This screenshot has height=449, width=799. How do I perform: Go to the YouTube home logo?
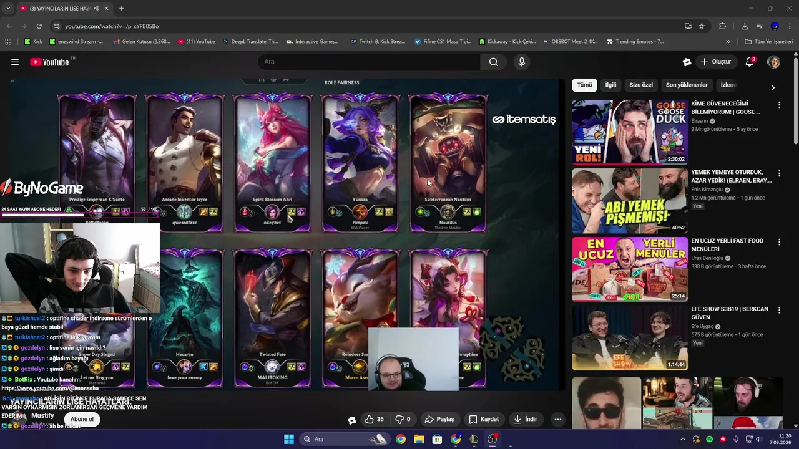(x=49, y=62)
